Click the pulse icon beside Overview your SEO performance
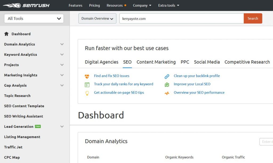The width and height of the screenshot is (273, 163). tap(167, 93)
